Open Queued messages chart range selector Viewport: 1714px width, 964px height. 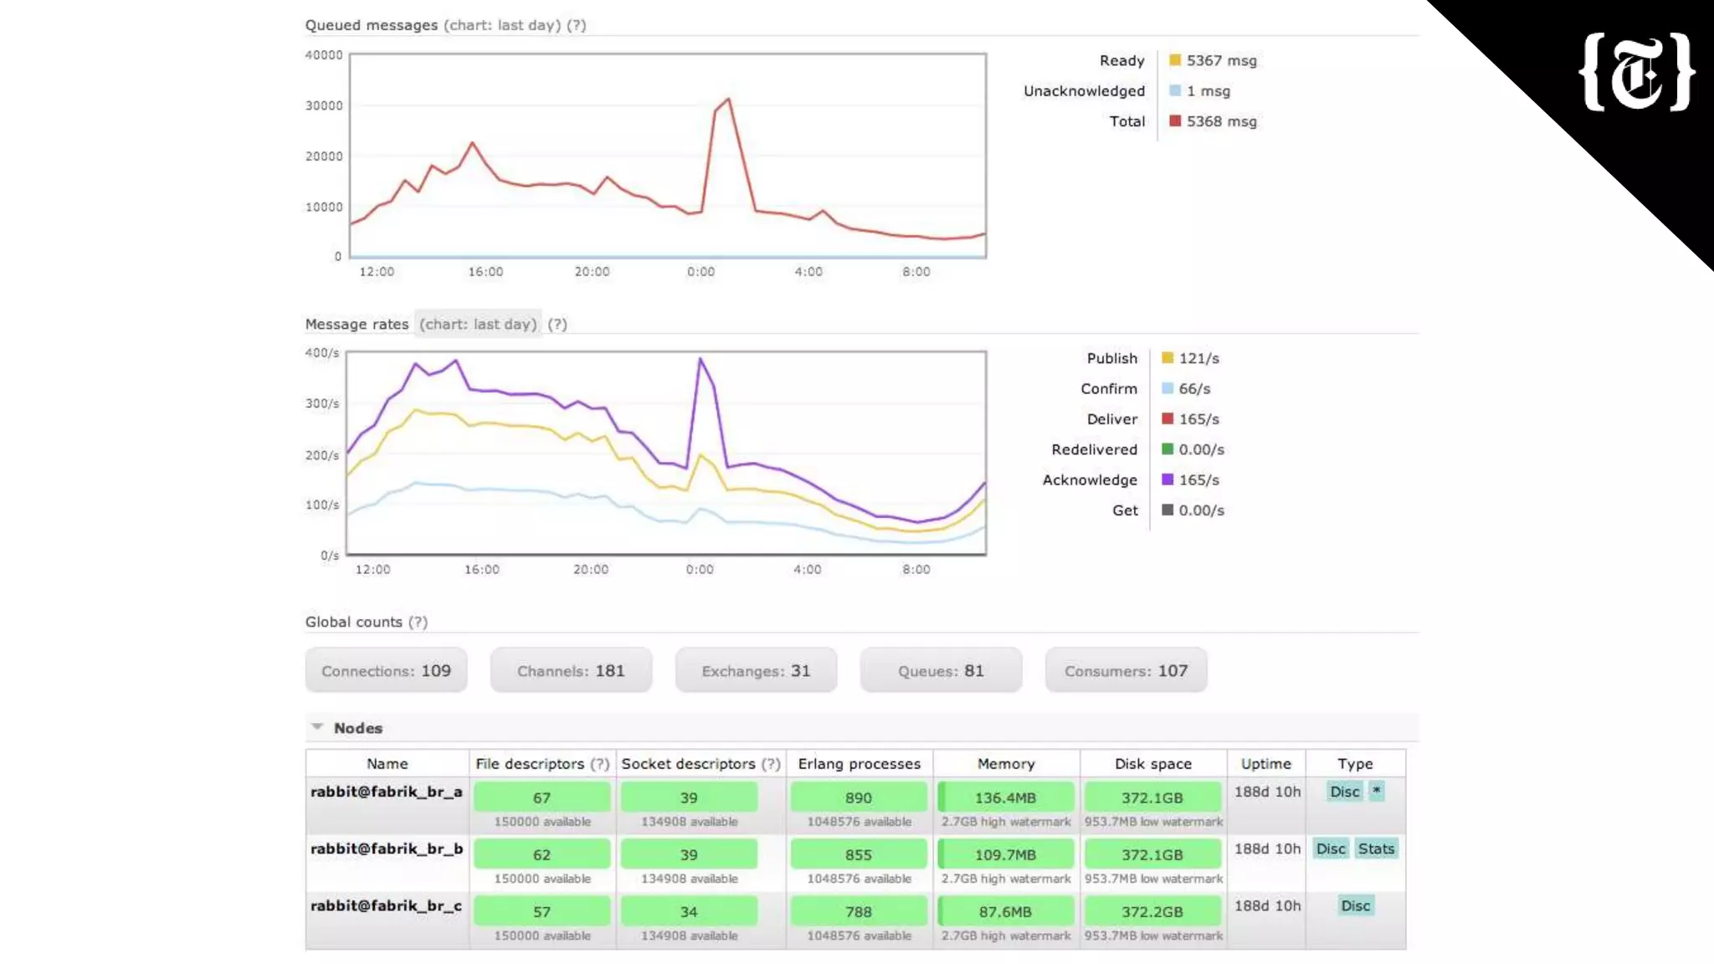pyautogui.click(x=502, y=25)
